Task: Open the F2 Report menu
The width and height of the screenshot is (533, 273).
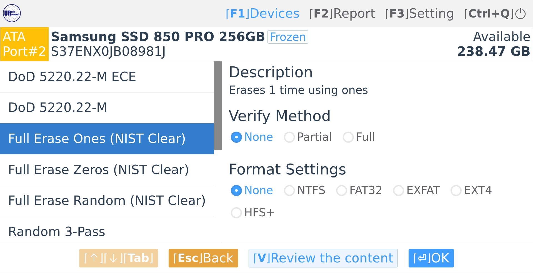Action: pyautogui.click(x=342, y=14)
